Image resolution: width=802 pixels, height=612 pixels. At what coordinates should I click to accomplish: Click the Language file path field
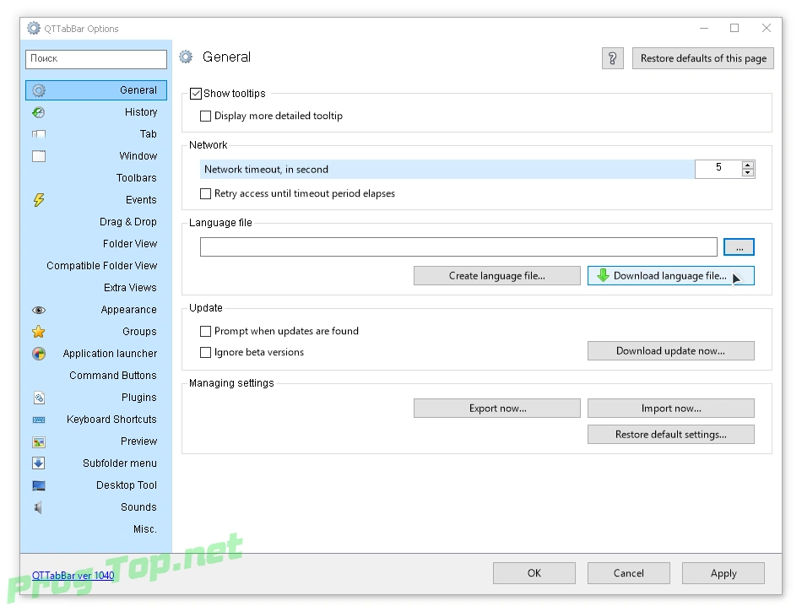tap(458, 247)
